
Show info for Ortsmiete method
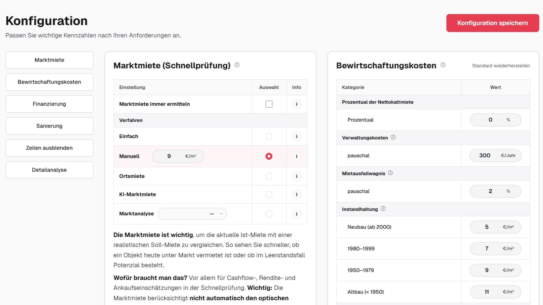coord(296,176)
